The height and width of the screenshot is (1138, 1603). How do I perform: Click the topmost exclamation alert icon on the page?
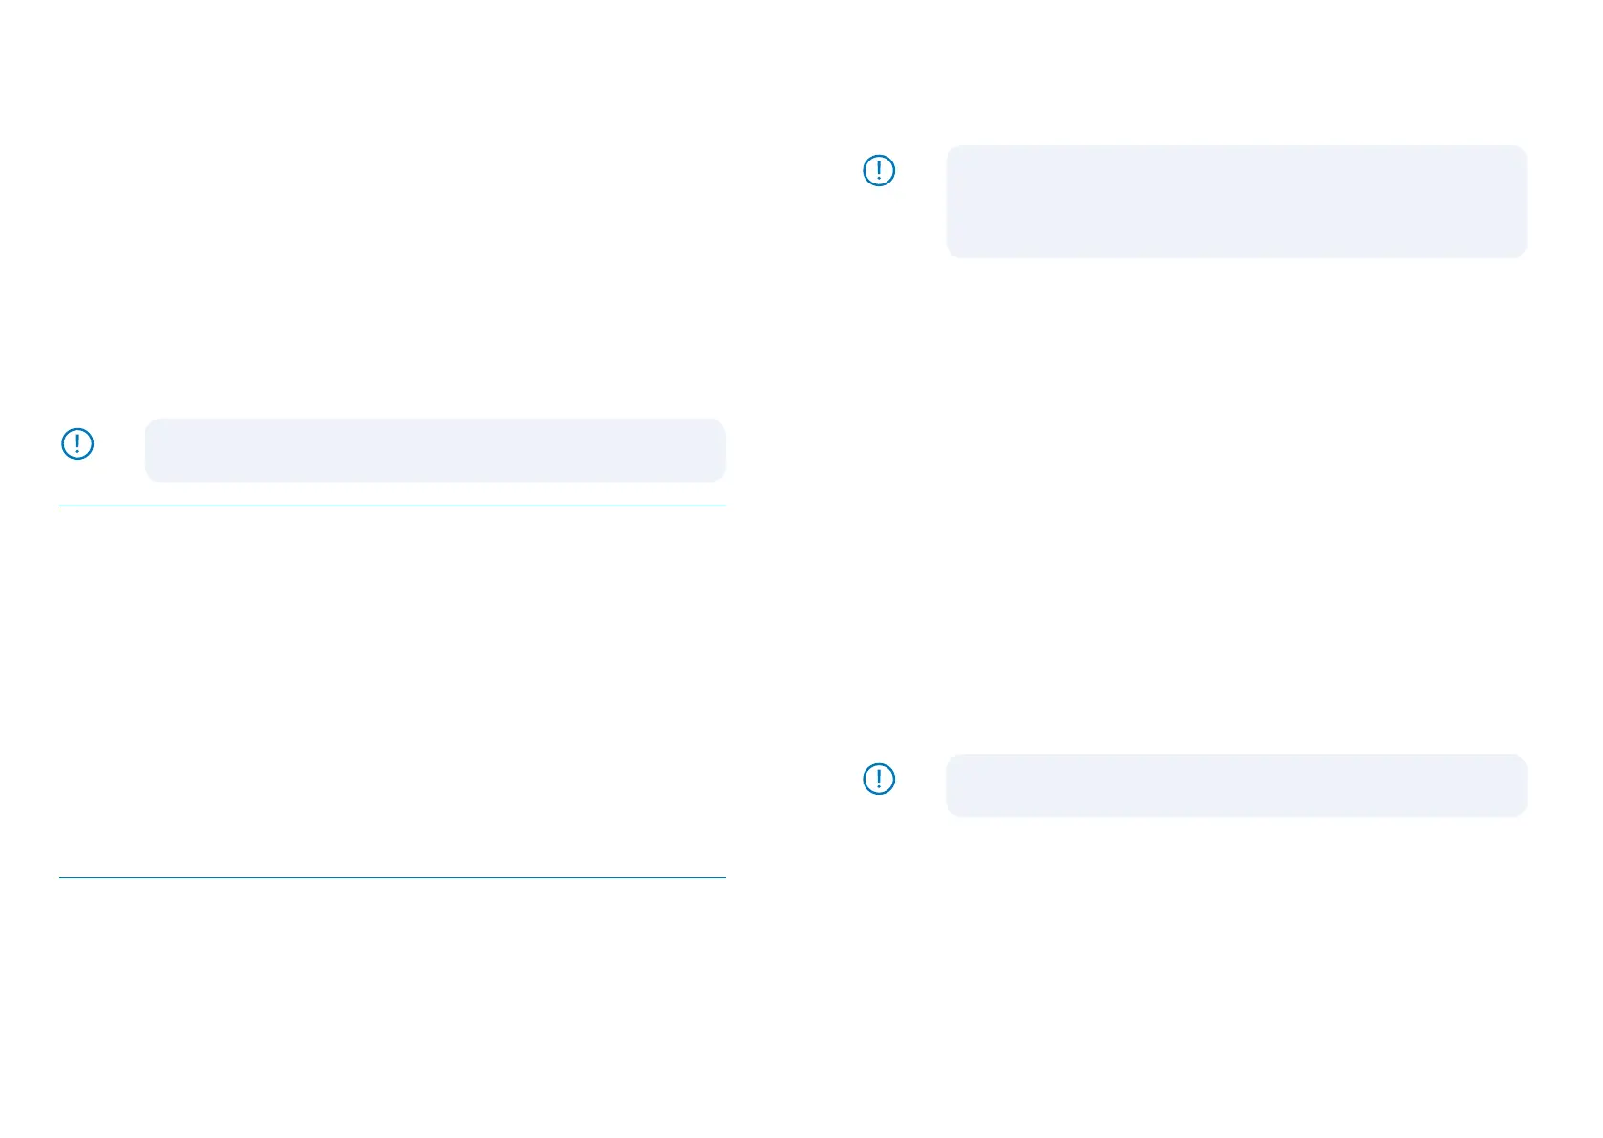point(879,171)
